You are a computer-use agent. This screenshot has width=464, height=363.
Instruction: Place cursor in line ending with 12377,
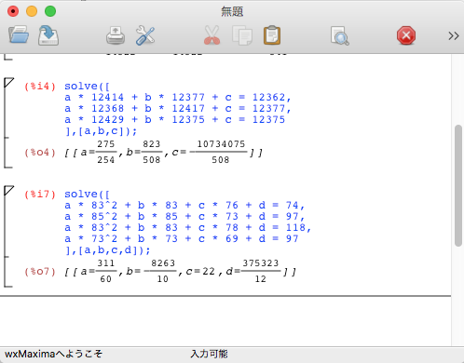tap(178, 109)
